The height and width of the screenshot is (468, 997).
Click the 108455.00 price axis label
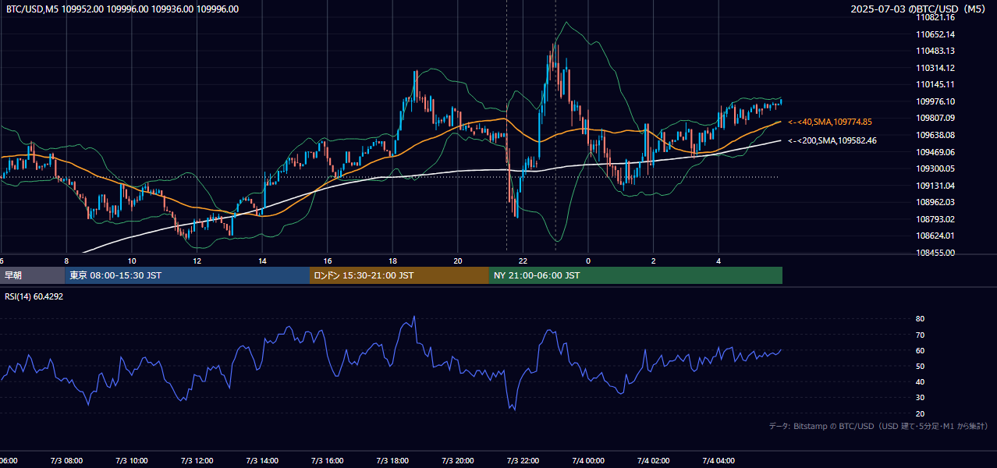click(x=936, y=253)
